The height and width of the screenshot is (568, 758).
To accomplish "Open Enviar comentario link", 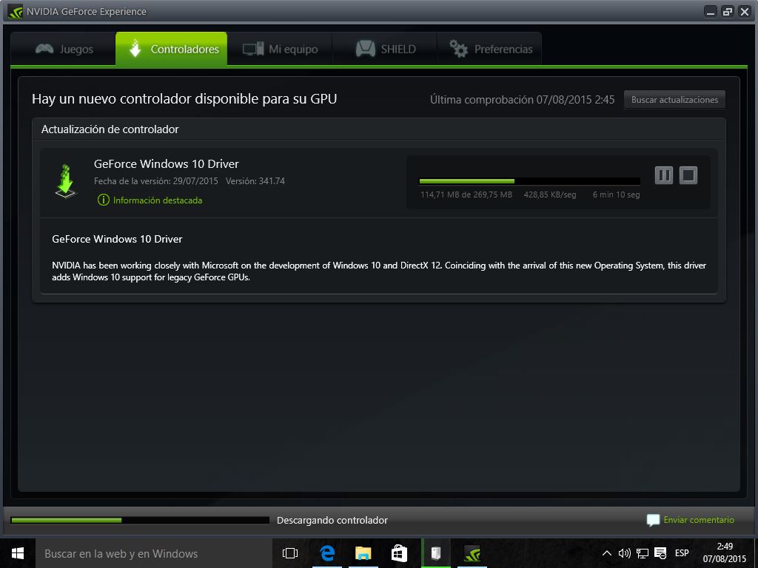I will pyautogui.click(x=699, y=520).
